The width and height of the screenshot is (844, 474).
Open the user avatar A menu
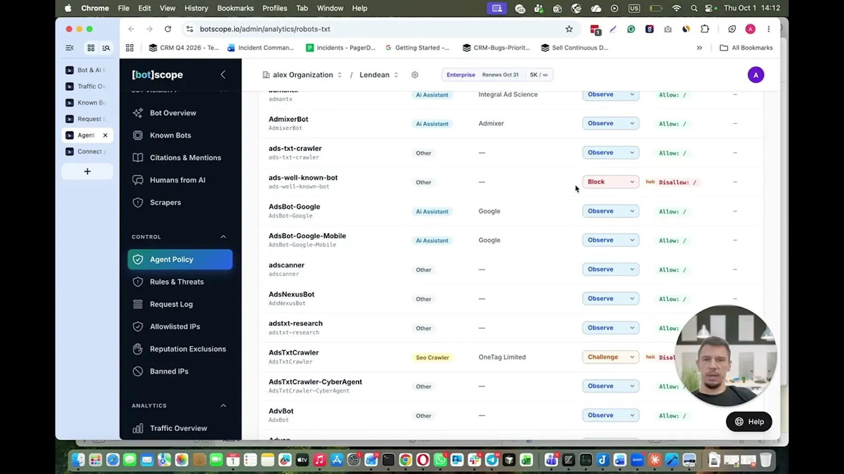point(755,75)
